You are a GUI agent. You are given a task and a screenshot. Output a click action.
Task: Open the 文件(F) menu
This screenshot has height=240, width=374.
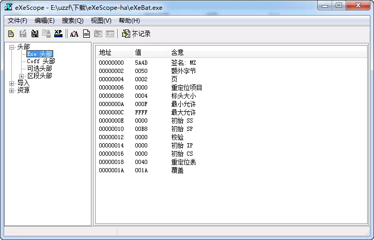(x=18, y=21)
